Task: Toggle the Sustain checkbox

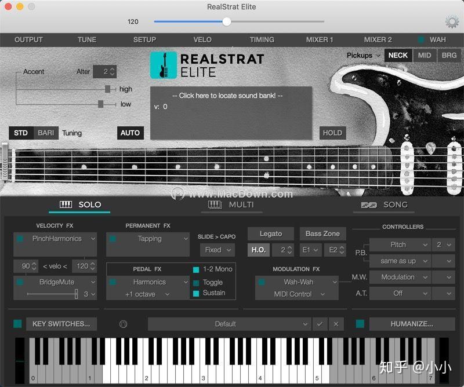Action: point(196,293)
